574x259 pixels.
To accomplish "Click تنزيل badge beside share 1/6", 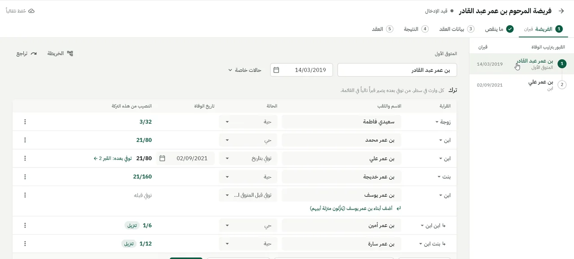I will pos(132,225).
